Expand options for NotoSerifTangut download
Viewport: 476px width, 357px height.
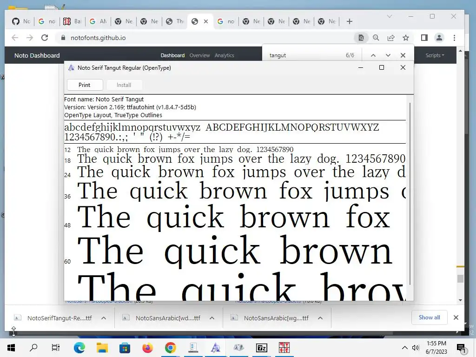coord(104,318)
